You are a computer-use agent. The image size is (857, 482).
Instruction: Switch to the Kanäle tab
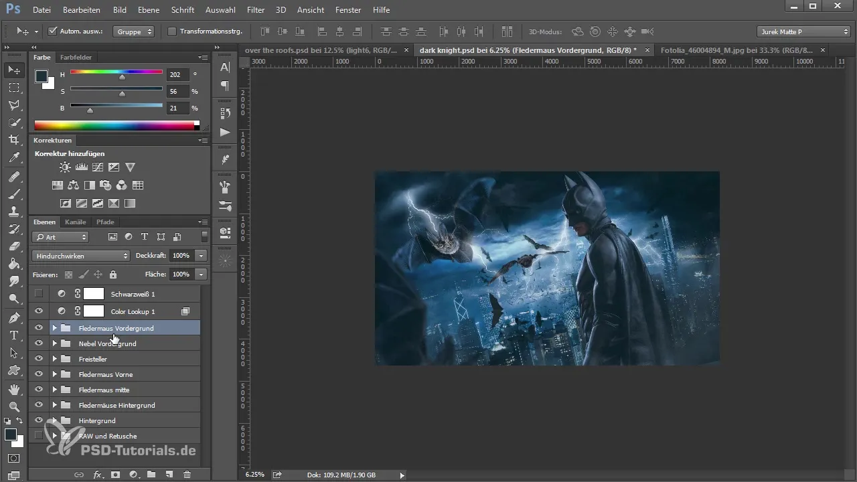pyautogui.click(x=76, y=222)
